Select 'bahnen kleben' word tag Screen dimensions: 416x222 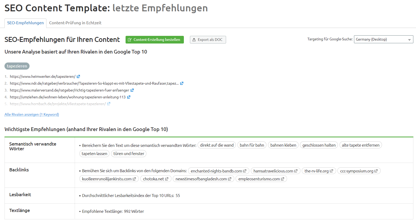283,145
